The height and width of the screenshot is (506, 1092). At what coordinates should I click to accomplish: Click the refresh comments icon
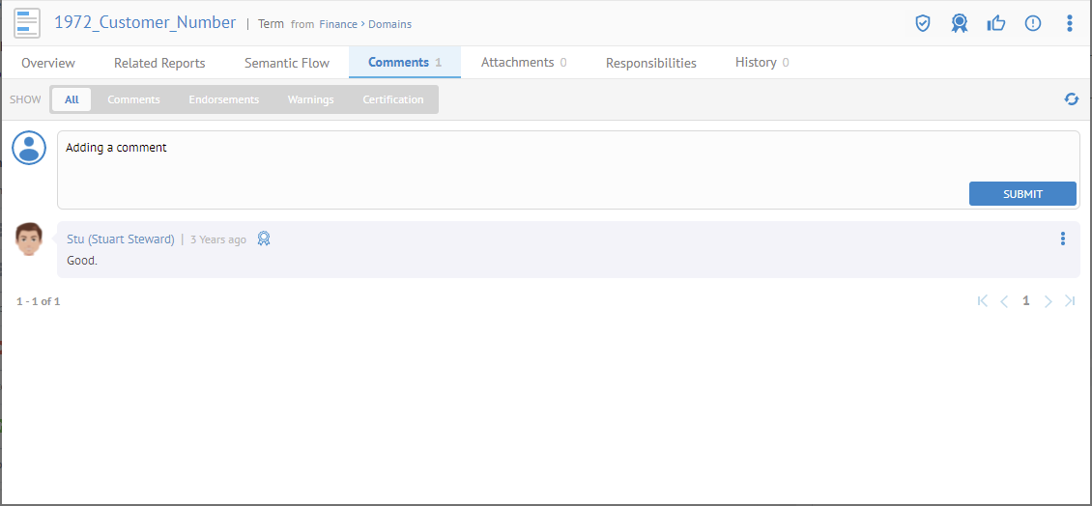coord(1071,99)
